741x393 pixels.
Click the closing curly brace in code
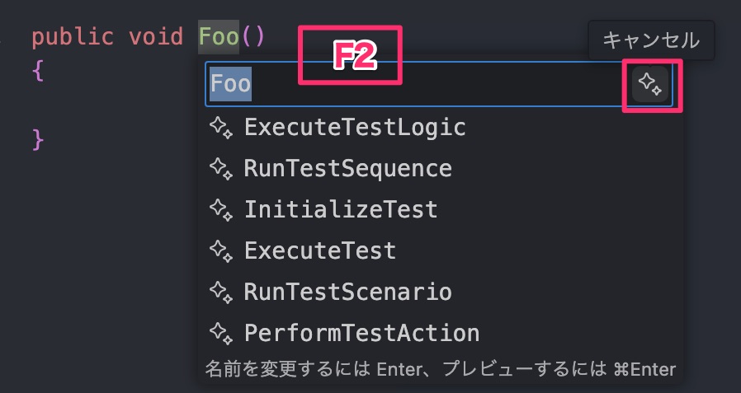coord(38,139)
